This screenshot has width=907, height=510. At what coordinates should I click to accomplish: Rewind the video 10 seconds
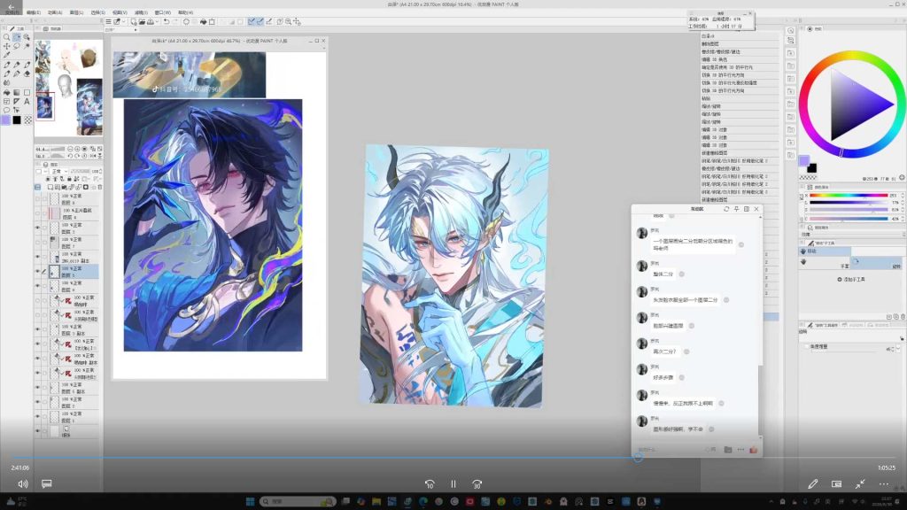pyautogui.click(x=430, y=484)
